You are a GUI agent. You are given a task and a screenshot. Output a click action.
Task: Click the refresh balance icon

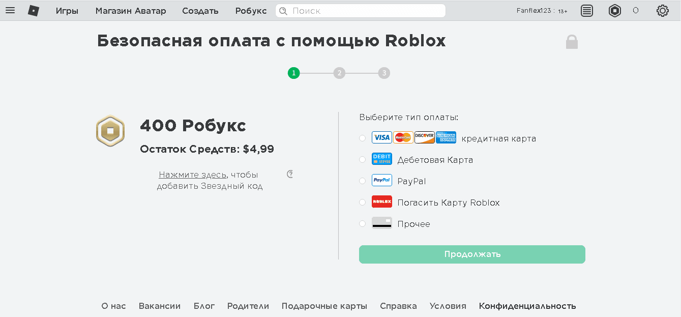[289, 174]
